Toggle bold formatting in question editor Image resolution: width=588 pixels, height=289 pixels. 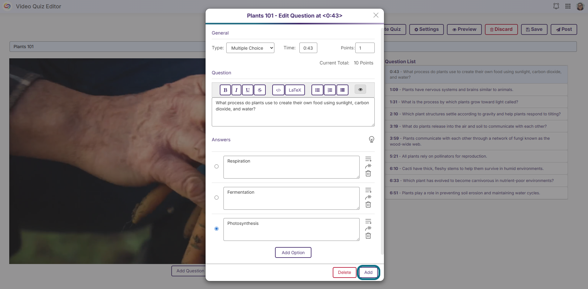225,90
